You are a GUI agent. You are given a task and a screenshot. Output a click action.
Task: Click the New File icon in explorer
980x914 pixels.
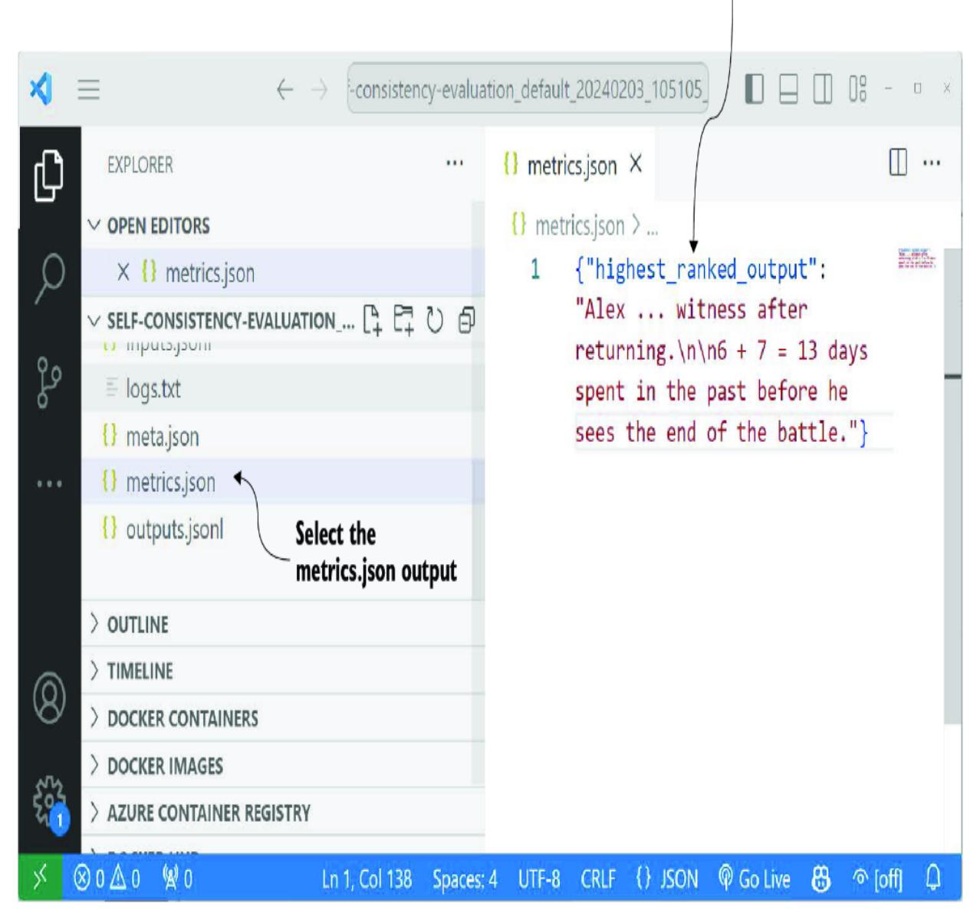click(372, 320)
